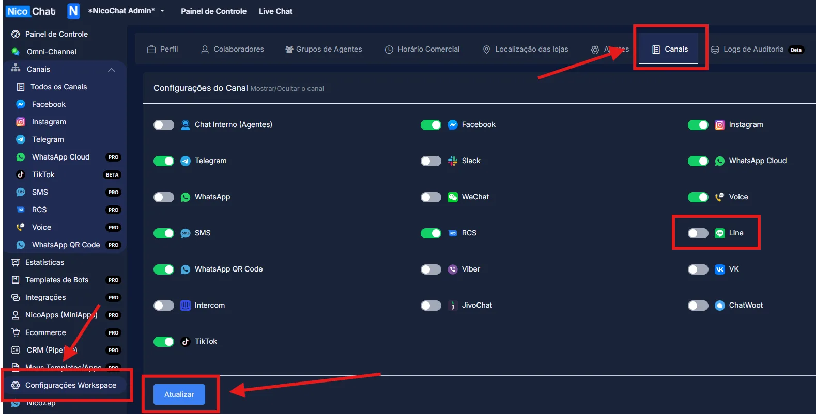
Task: Click the Slack icon in channel list
Action: coord(453,161)
